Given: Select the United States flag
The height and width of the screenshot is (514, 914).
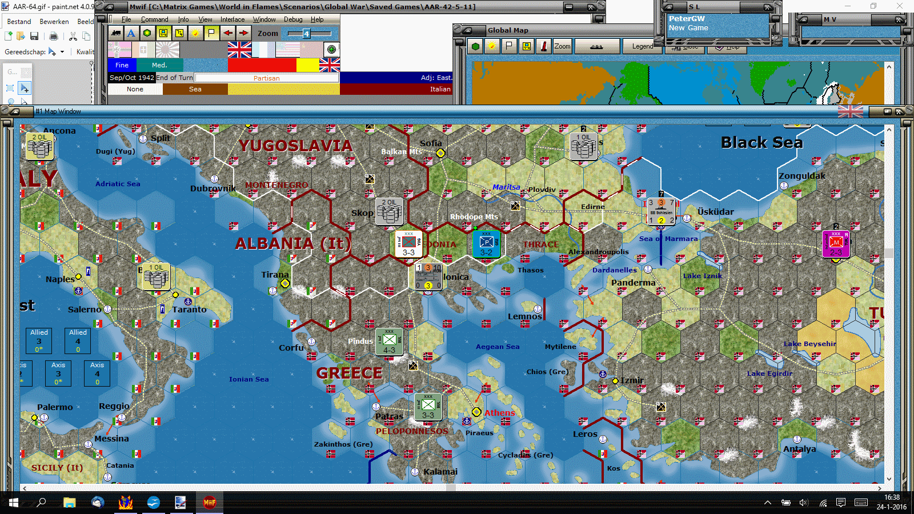Looking at the screenshot, I should tap(287, 50).
